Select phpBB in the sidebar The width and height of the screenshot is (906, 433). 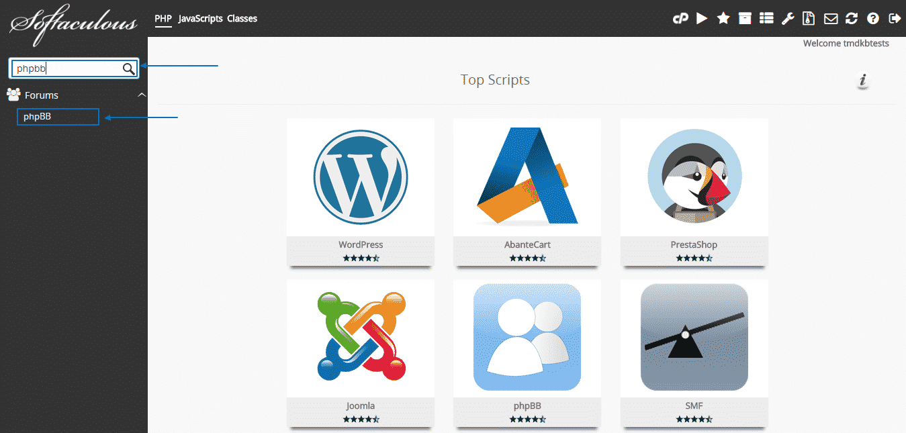(x=58, y=116)
